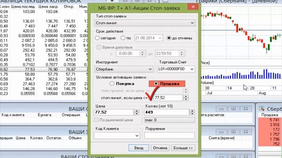Click the 'Остаток' column header

click(54, 138)
